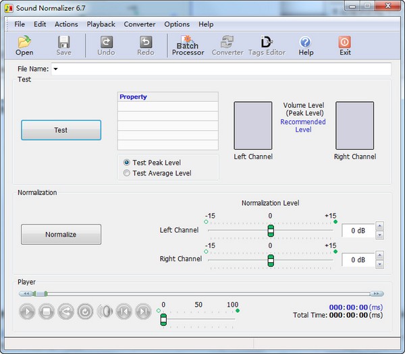Launch the Converter from toolbar
The image size is (405, 354).
tap(227, 45)
